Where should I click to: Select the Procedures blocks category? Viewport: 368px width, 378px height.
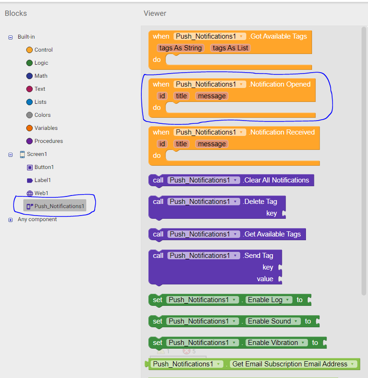(30, 141)
